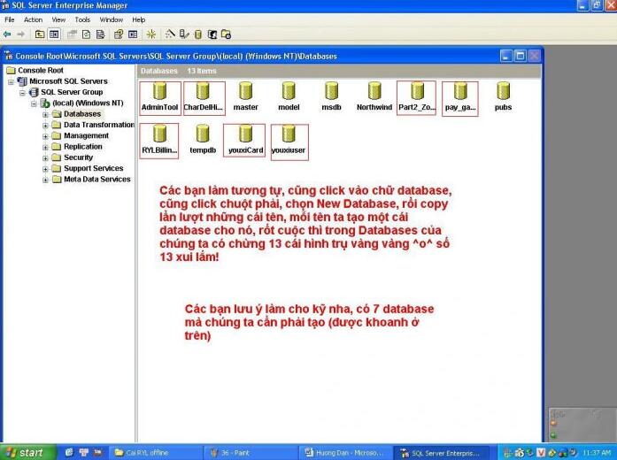
Task: Click the msdb database icon
Action: 331,91
